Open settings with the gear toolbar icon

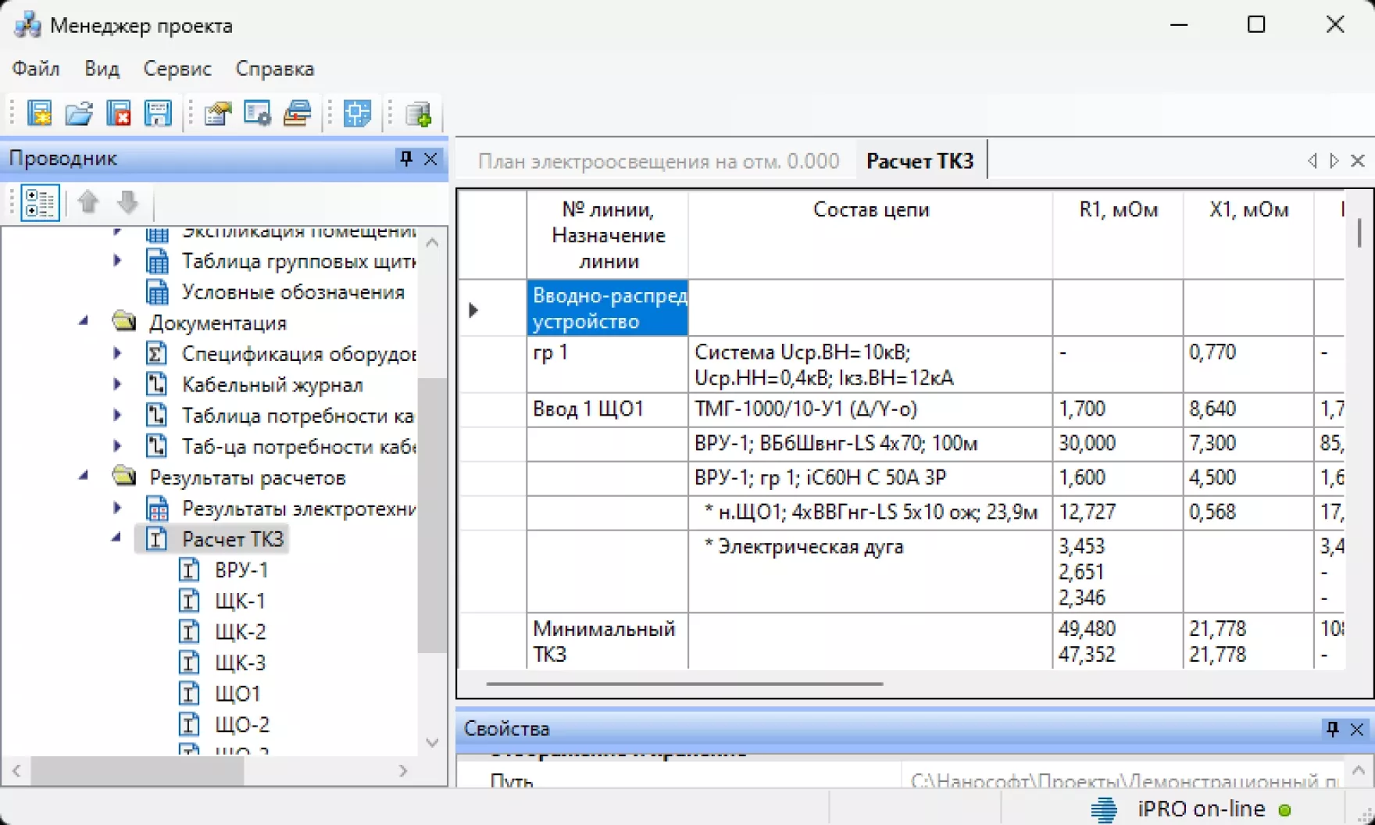257,114
